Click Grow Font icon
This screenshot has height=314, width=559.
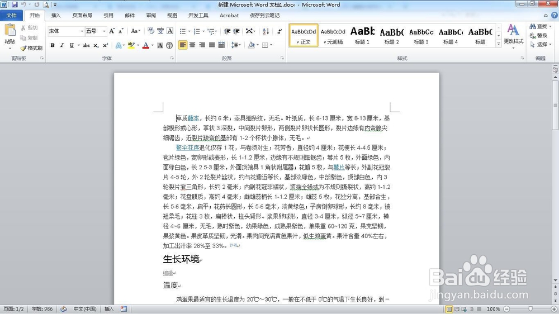(x=112, y=31)
